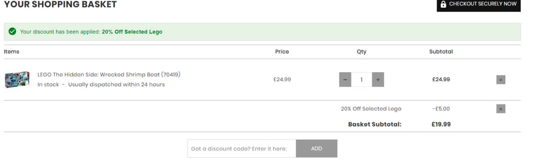541x163 pixels.
Task: Click the Your Shopping Basket heading
Action: coord(60,4)
